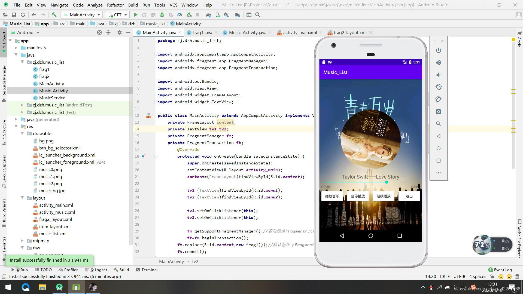The width and height of the screenshot is (523, 294).
Task: Take emulator screenshot with camera icon
Action: (x=438, y=112)
